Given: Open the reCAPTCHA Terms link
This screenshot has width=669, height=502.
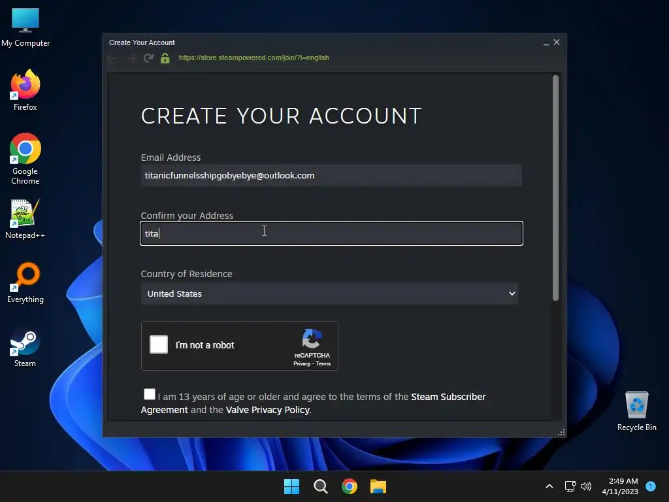Looking at the screenshot, I should 323,363.
